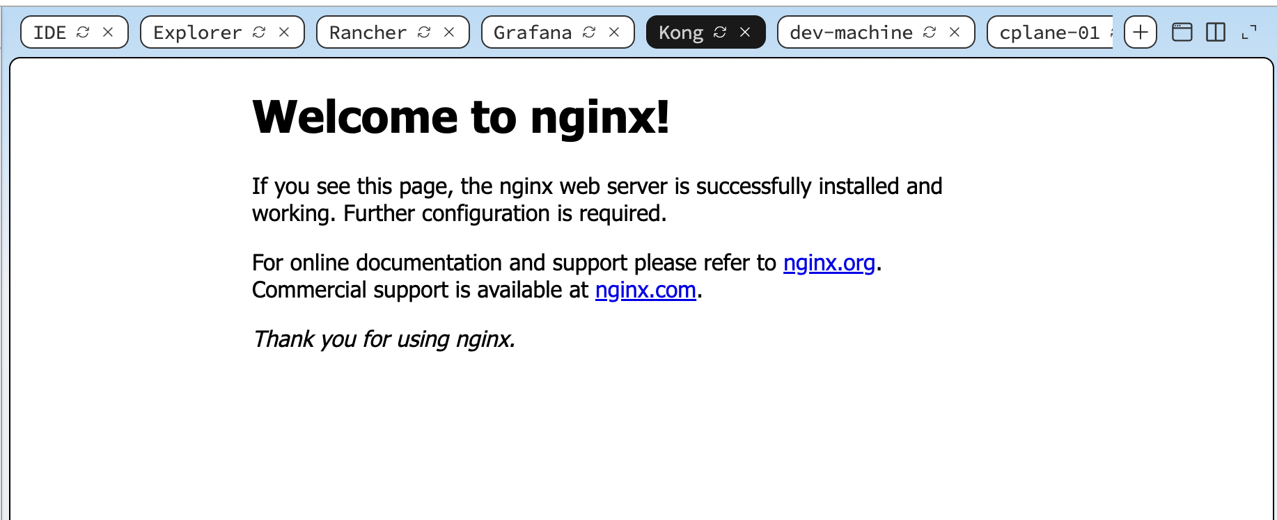The image size is (1277, 520).
Task: Click the 'Welcome to nginx!' heading
Action: tap(461, 117)
